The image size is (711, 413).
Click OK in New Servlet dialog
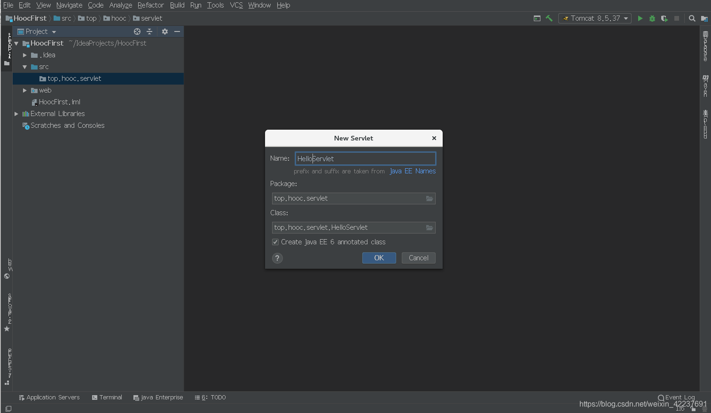pos(379,258)
